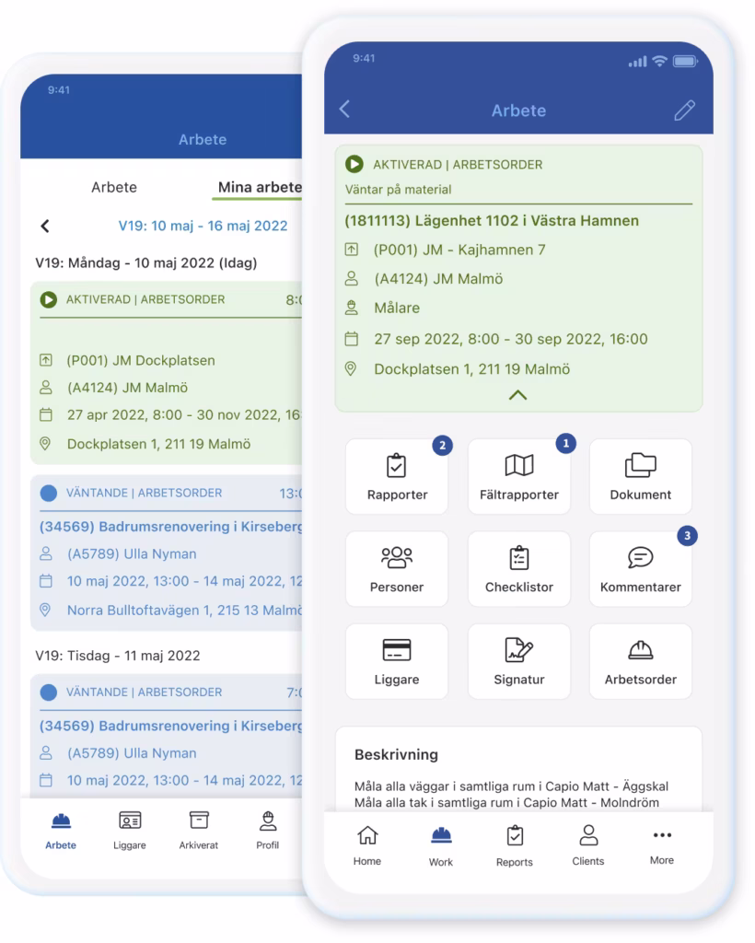Tap the green play status icon in front phone

coord(354,164)
